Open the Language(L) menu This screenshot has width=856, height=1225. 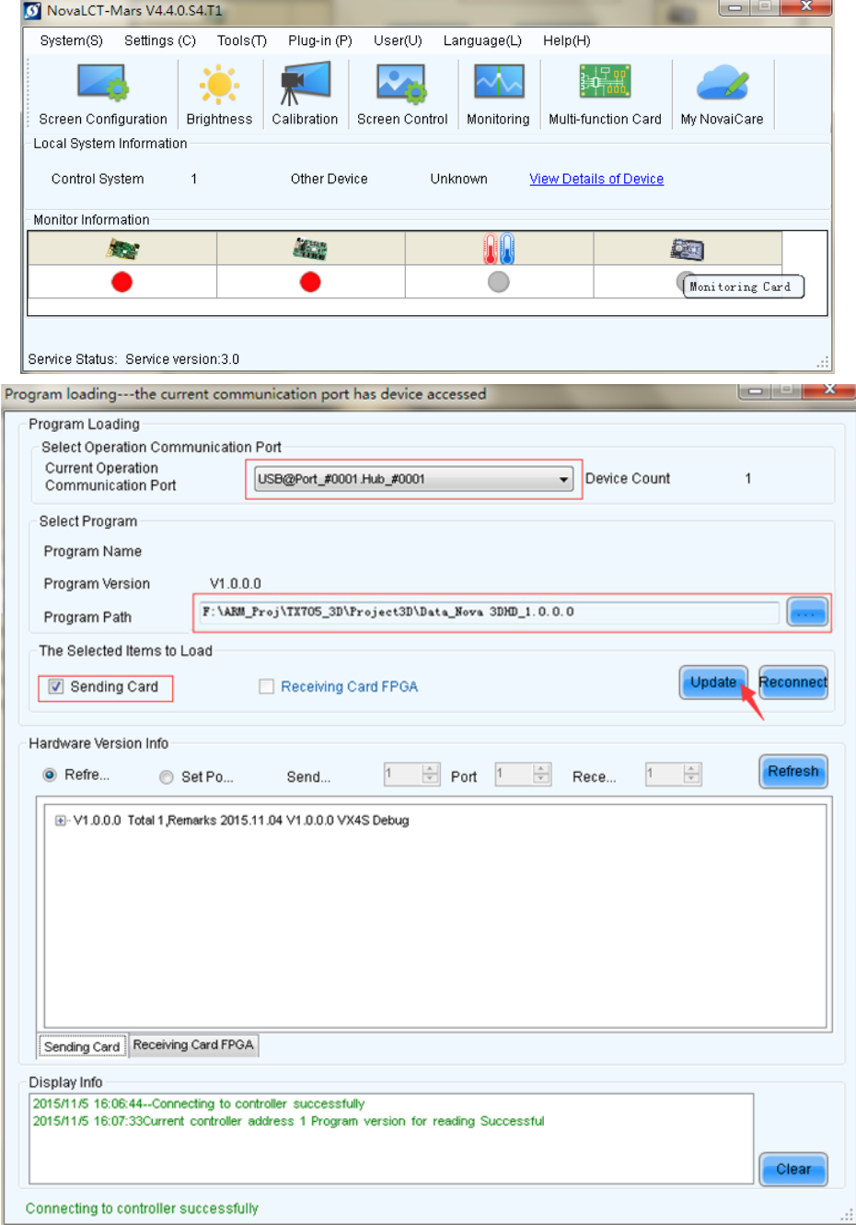click(482, 41)
